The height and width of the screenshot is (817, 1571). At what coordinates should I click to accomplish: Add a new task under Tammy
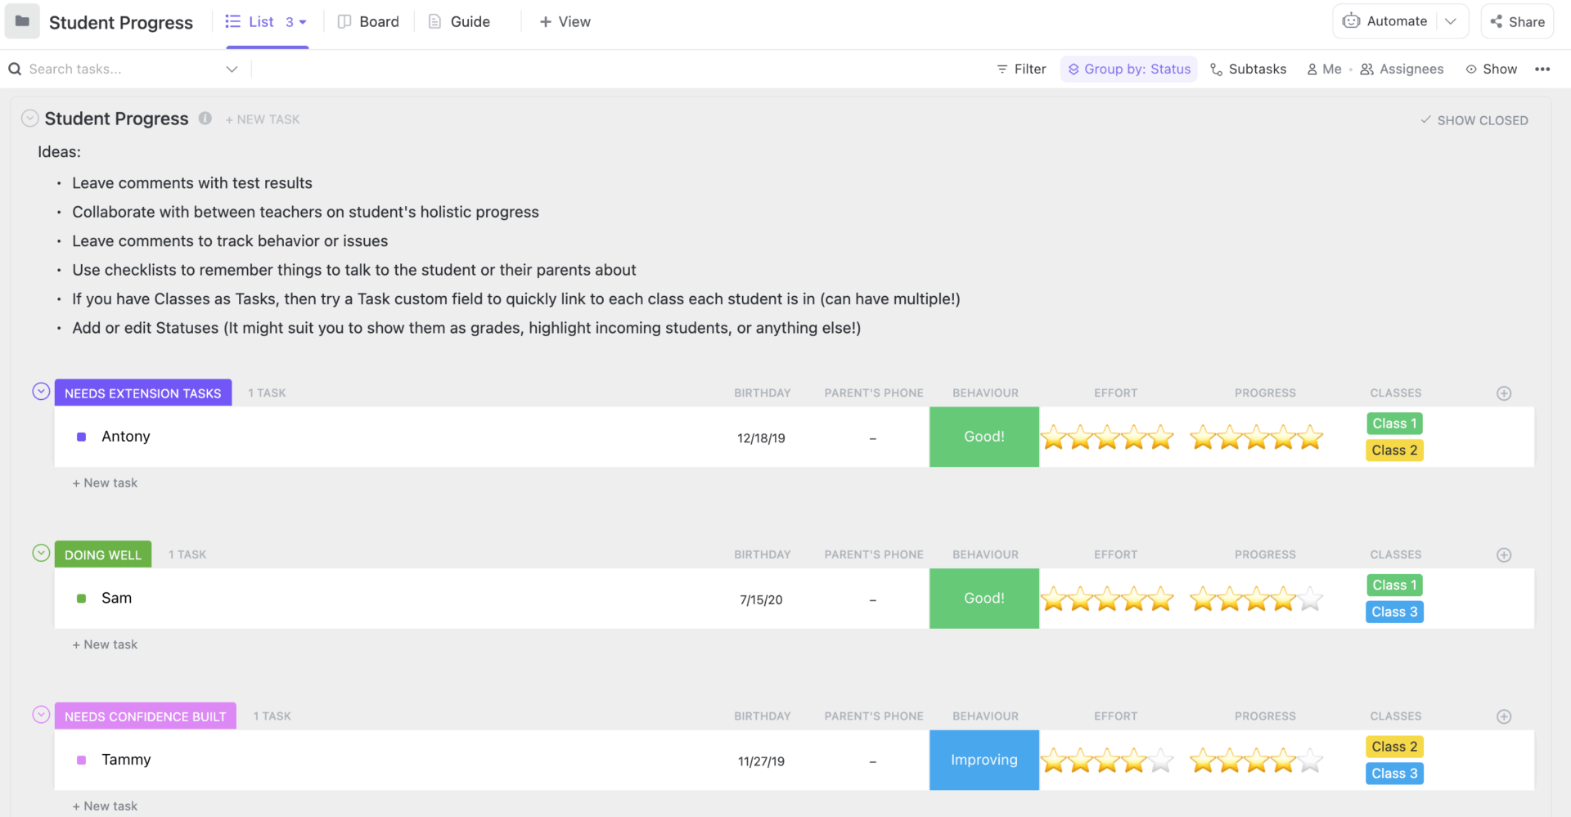tap(105, 806)
